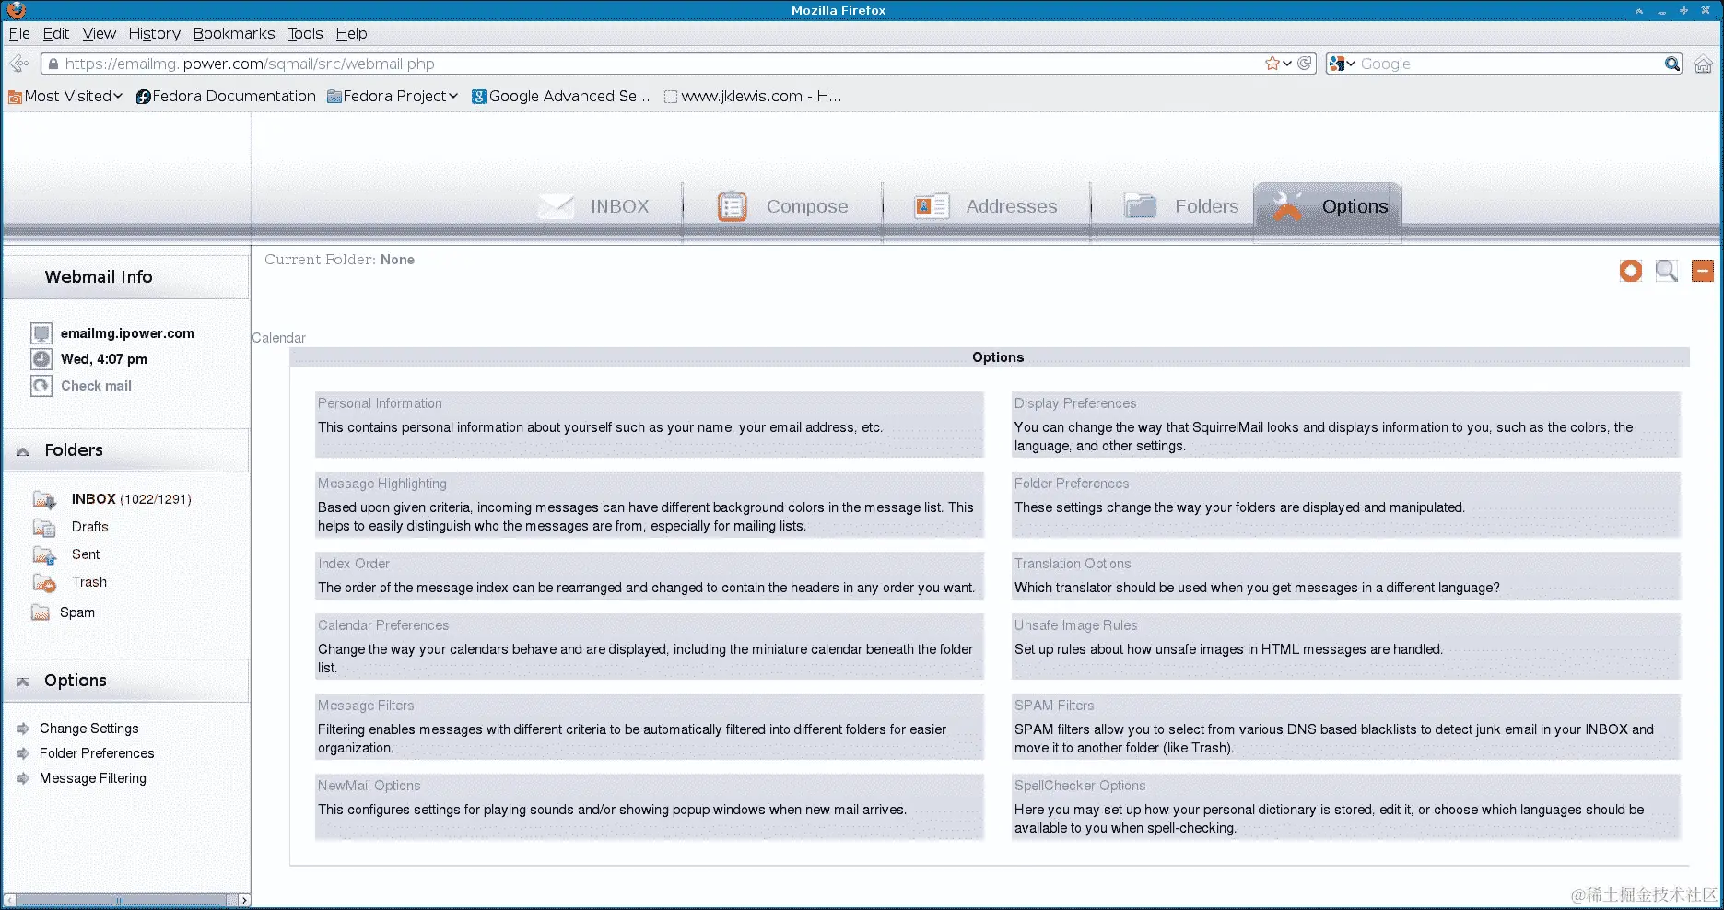
Task: Click the sidebar horizontal scrollbar right arrow
Action: [244, 900]
